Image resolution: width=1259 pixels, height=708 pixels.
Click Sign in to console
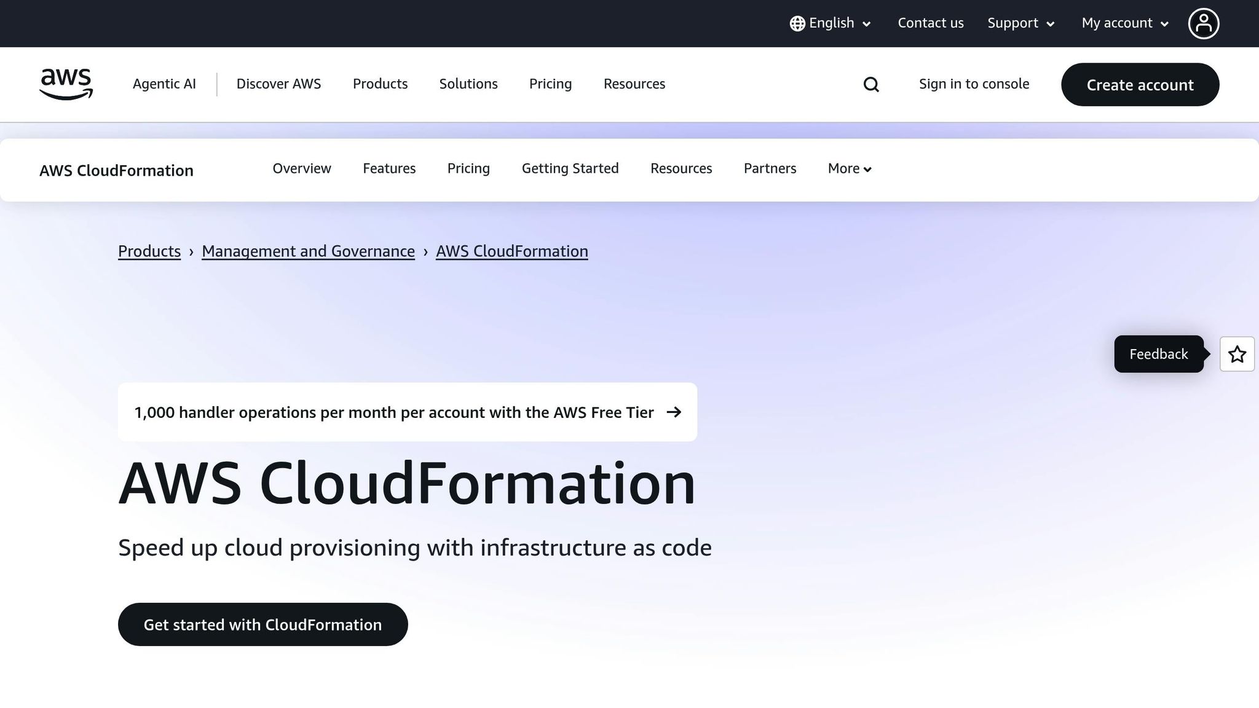974,84
